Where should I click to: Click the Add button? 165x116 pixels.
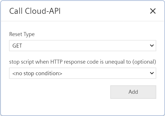[133, 92]
